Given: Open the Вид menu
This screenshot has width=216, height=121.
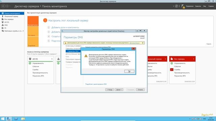Looking at the screenshot, I should tap(205, 6).
